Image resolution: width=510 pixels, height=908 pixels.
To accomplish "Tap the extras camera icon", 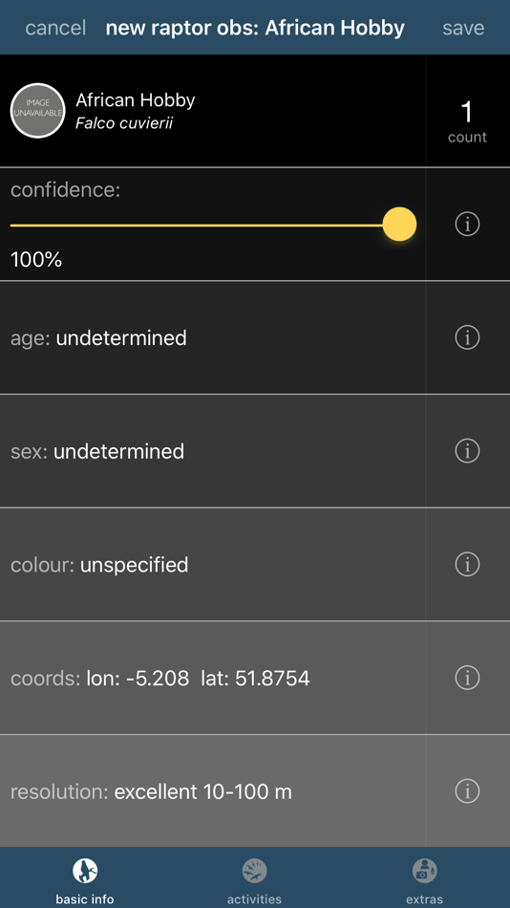I will pos(425,871).
